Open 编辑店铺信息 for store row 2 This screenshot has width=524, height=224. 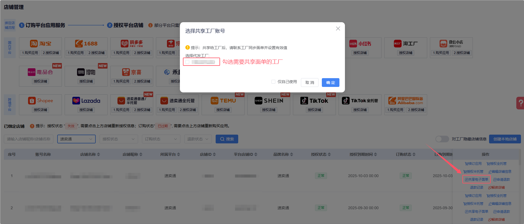pyautogui.click(x=500, y=204)
